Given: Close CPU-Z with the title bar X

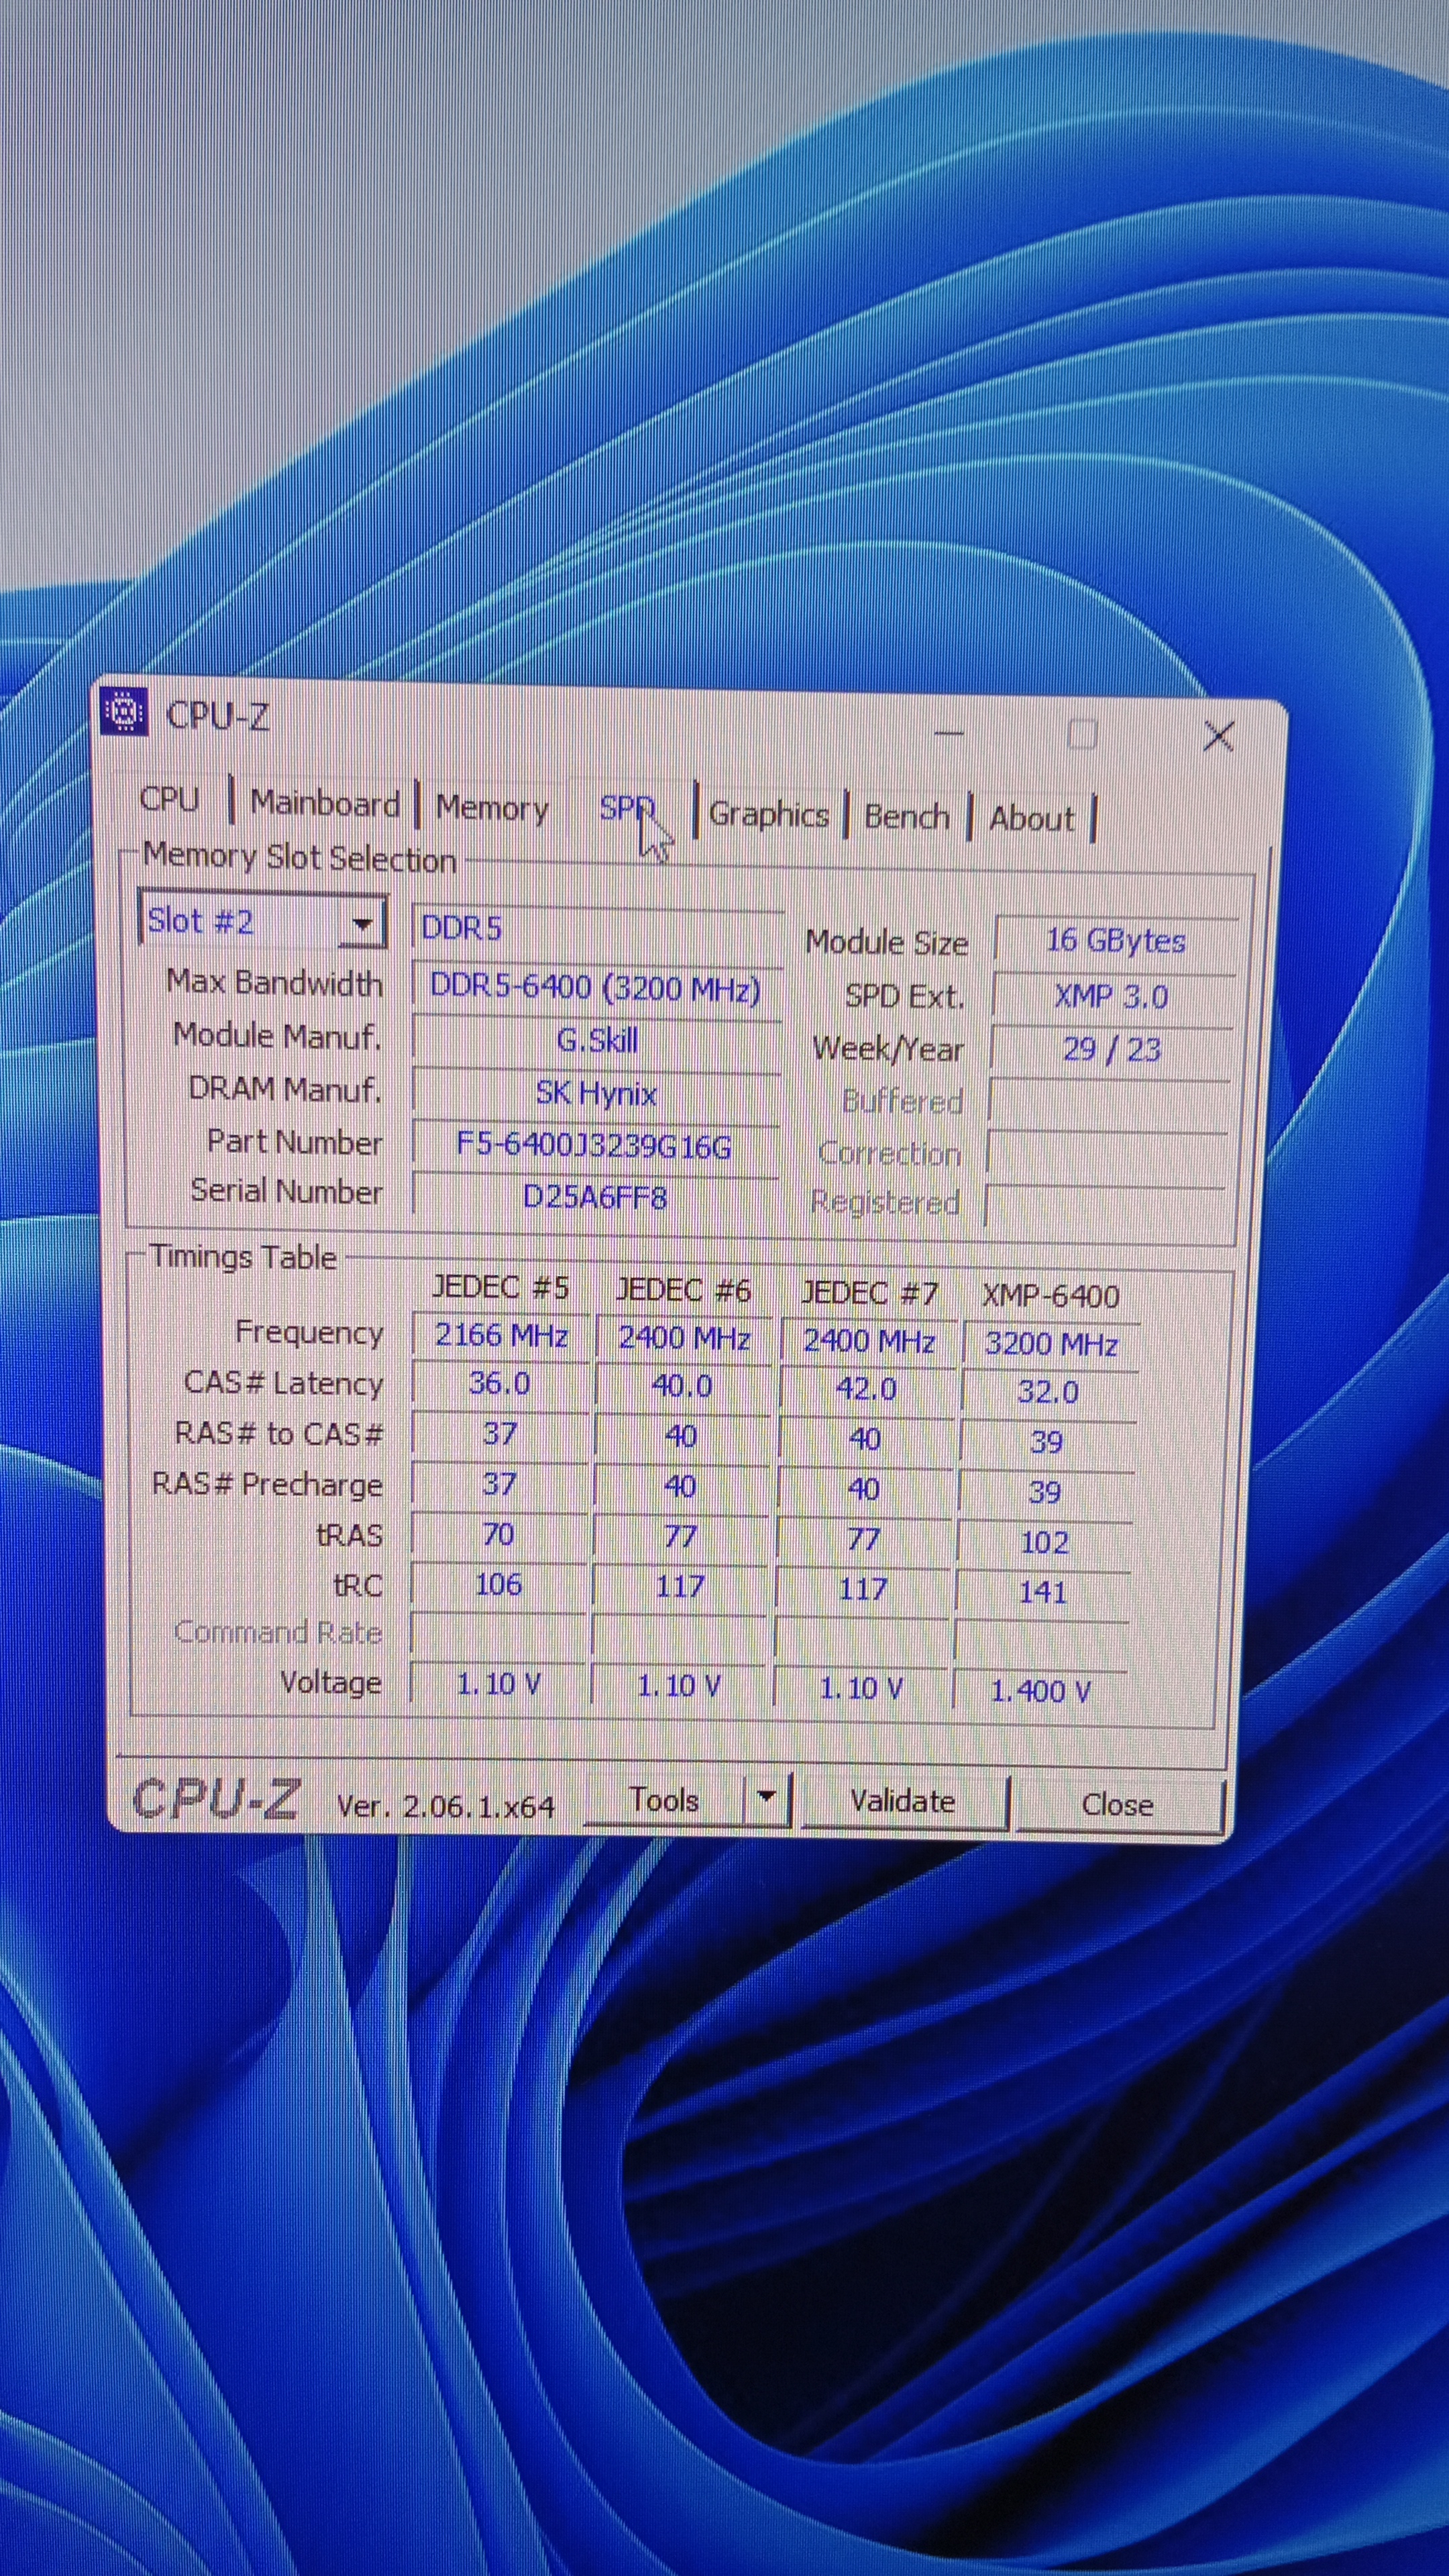Looking at the screenshot, I should pyautogui.click(x=1218, y=737).
